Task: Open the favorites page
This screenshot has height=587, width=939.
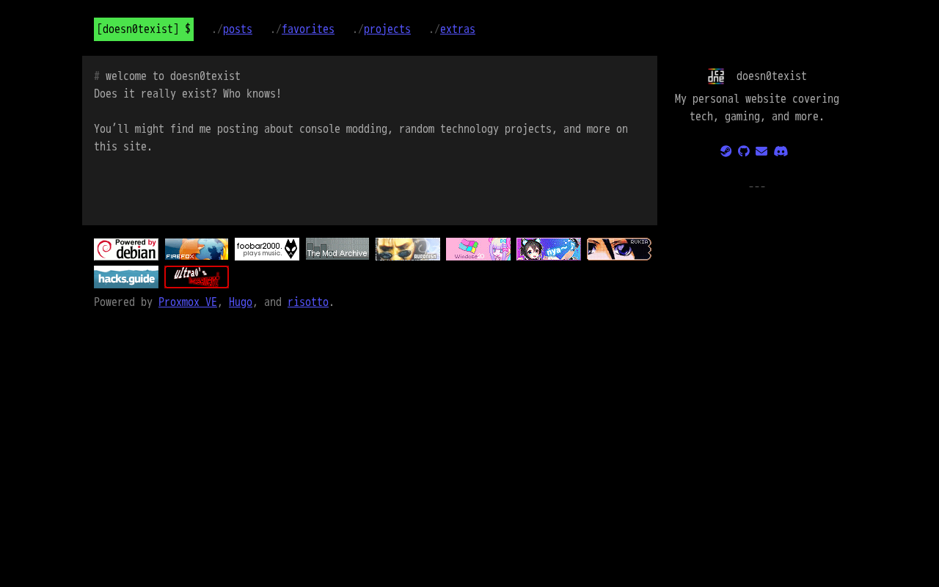Action: click(x=308, y=29)
